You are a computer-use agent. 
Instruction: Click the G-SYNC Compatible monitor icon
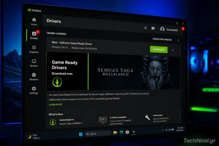[x=103, y=120]
